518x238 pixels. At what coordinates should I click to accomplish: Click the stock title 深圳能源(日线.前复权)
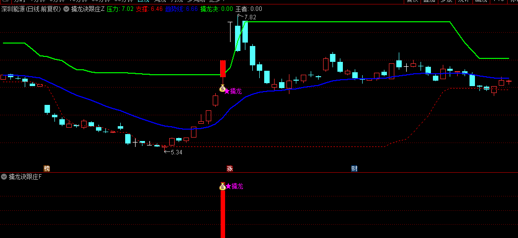coord(31,9)
